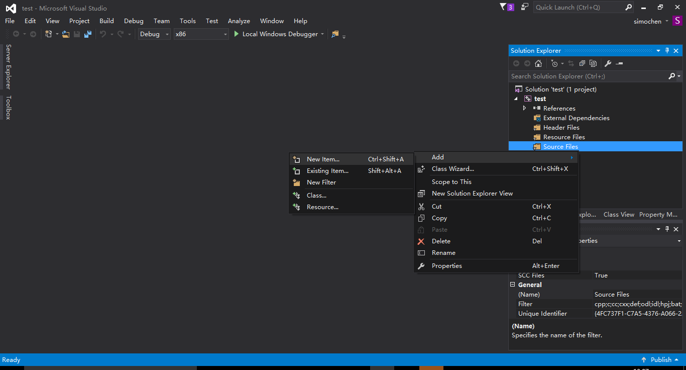Click the Add context menu entry
The height and width of the screenshot is (370, 686).
(x=496, y=157)
